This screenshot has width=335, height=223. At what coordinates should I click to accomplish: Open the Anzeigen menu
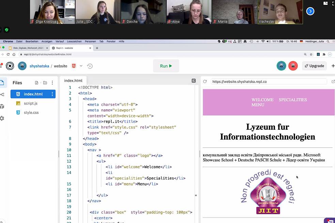click(x=47, y=42)
